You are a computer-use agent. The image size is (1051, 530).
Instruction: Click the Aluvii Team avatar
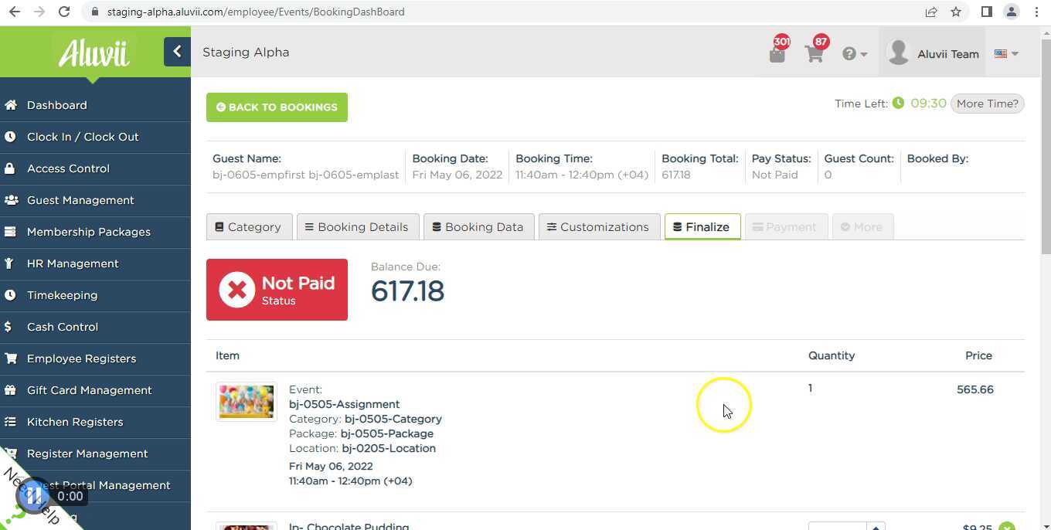pos(898,53)
